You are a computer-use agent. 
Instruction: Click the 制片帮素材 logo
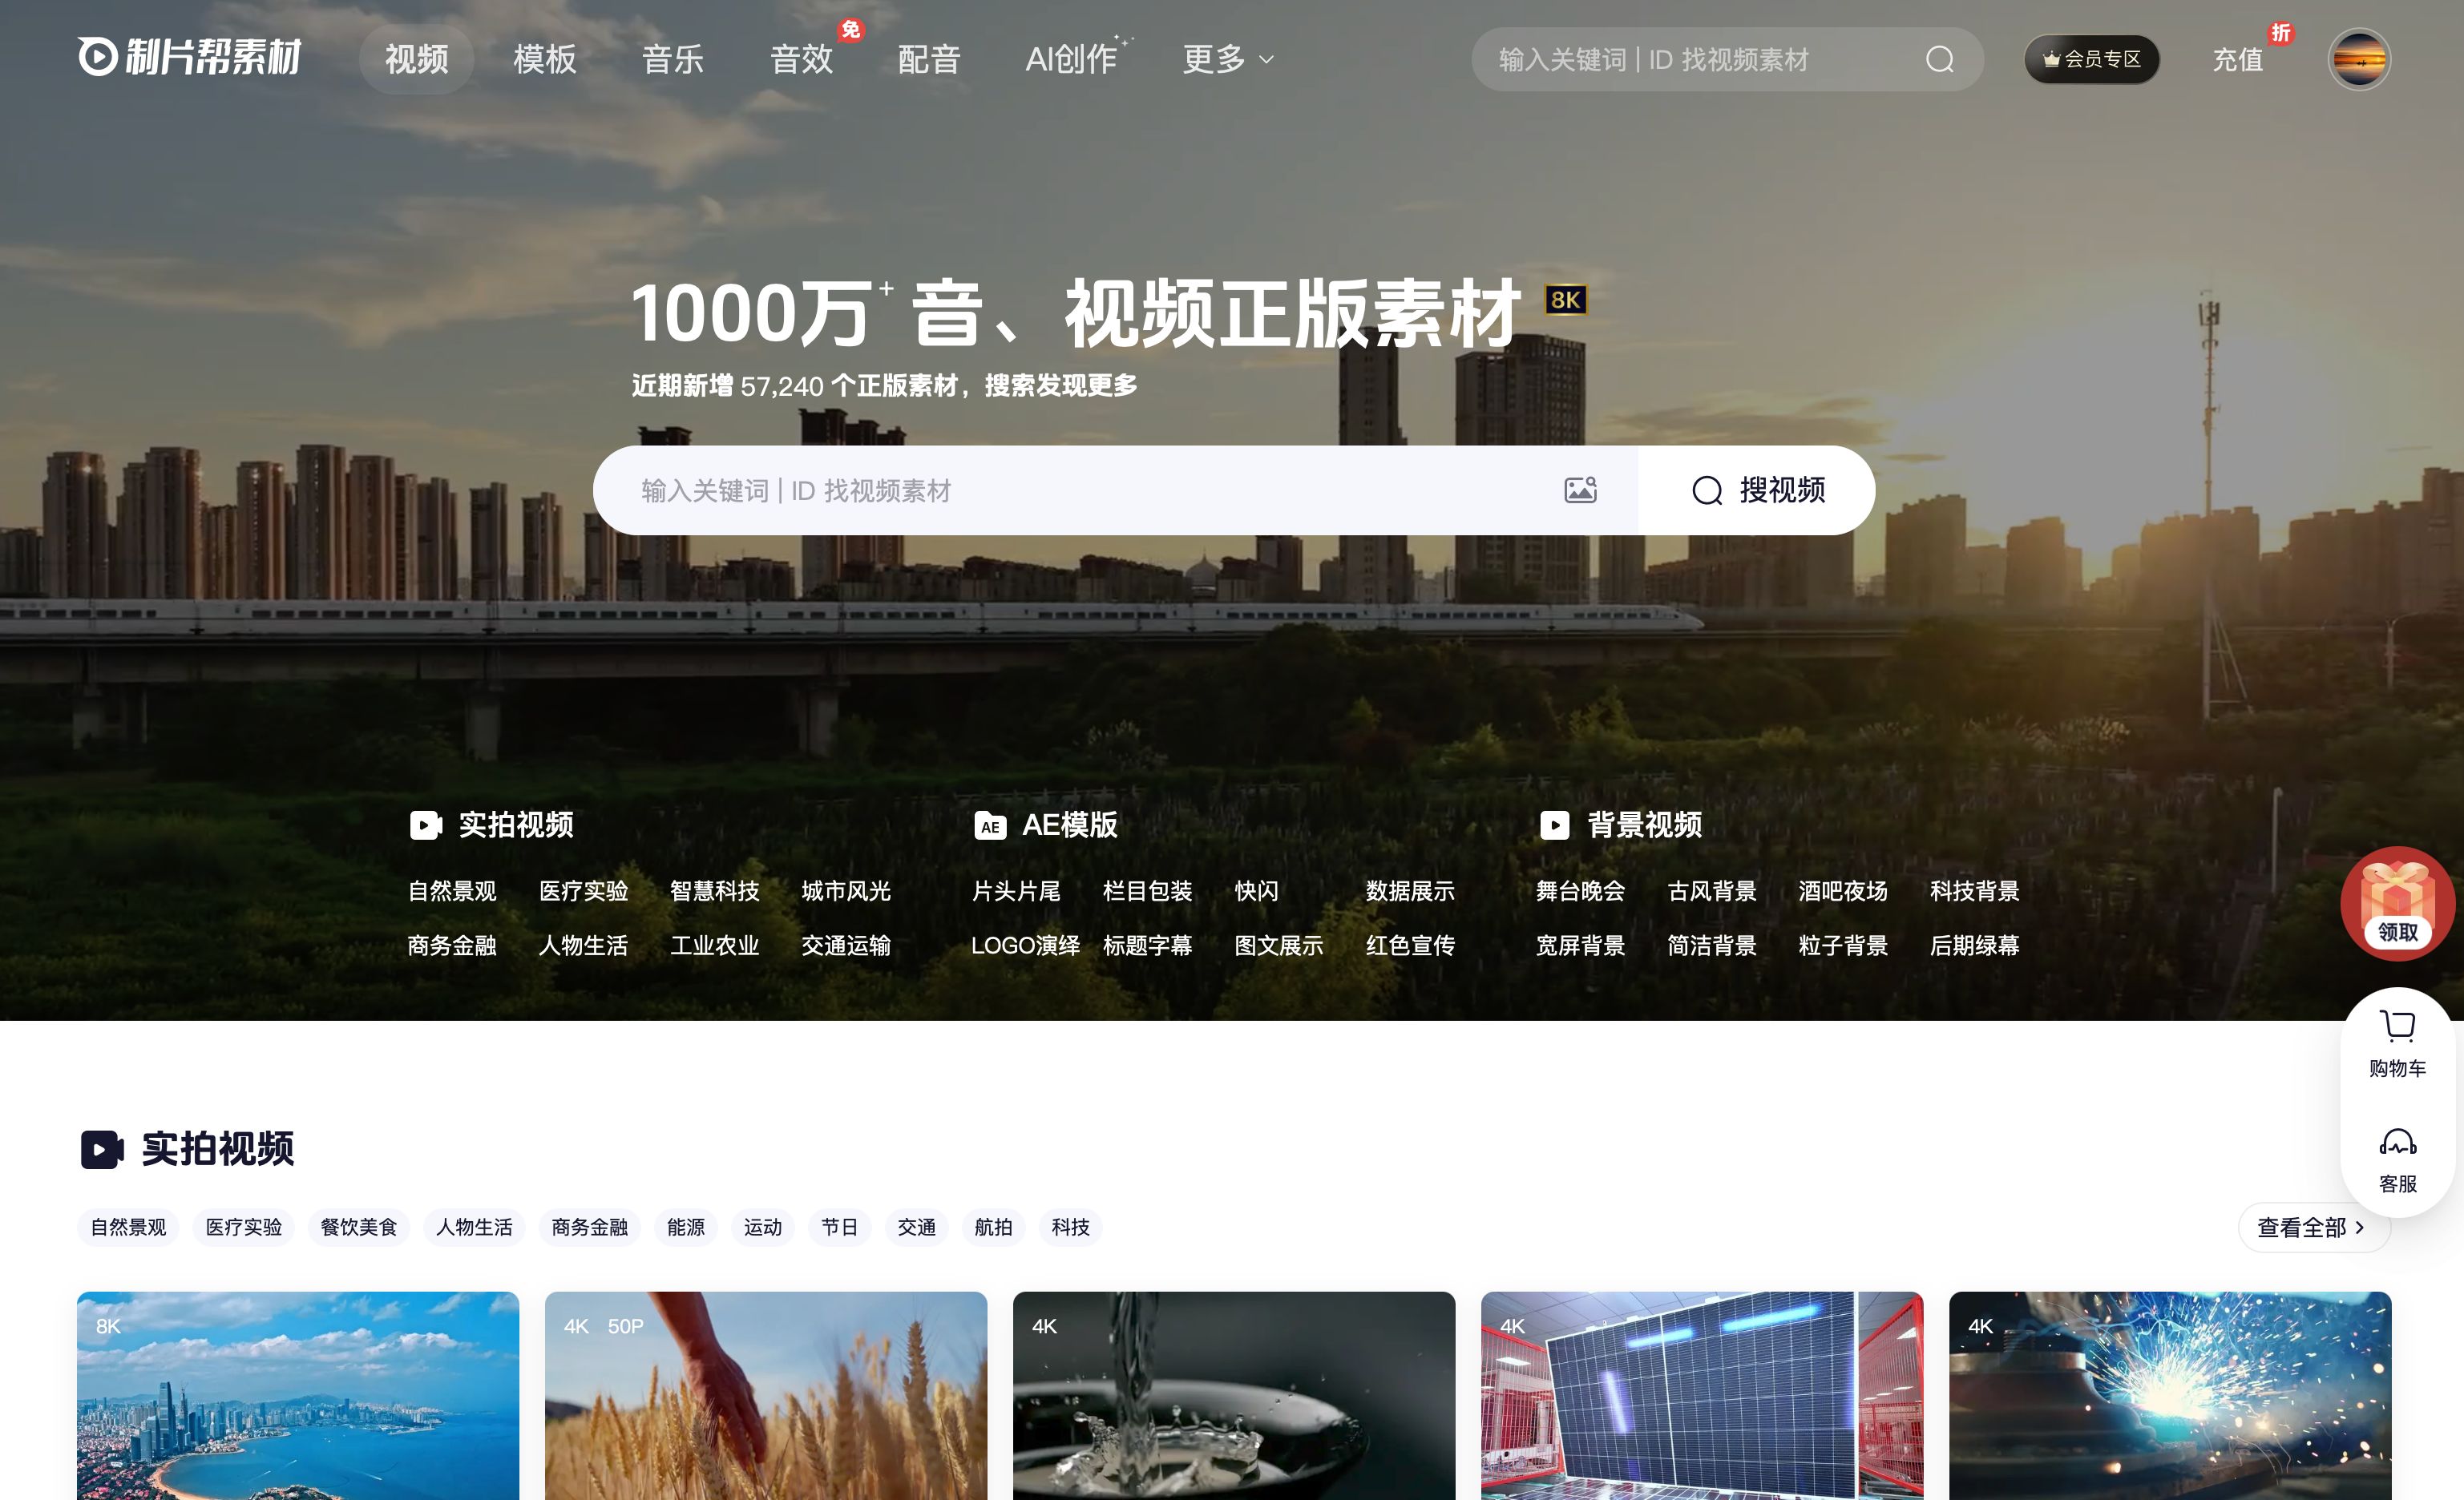tap(190, 57)
